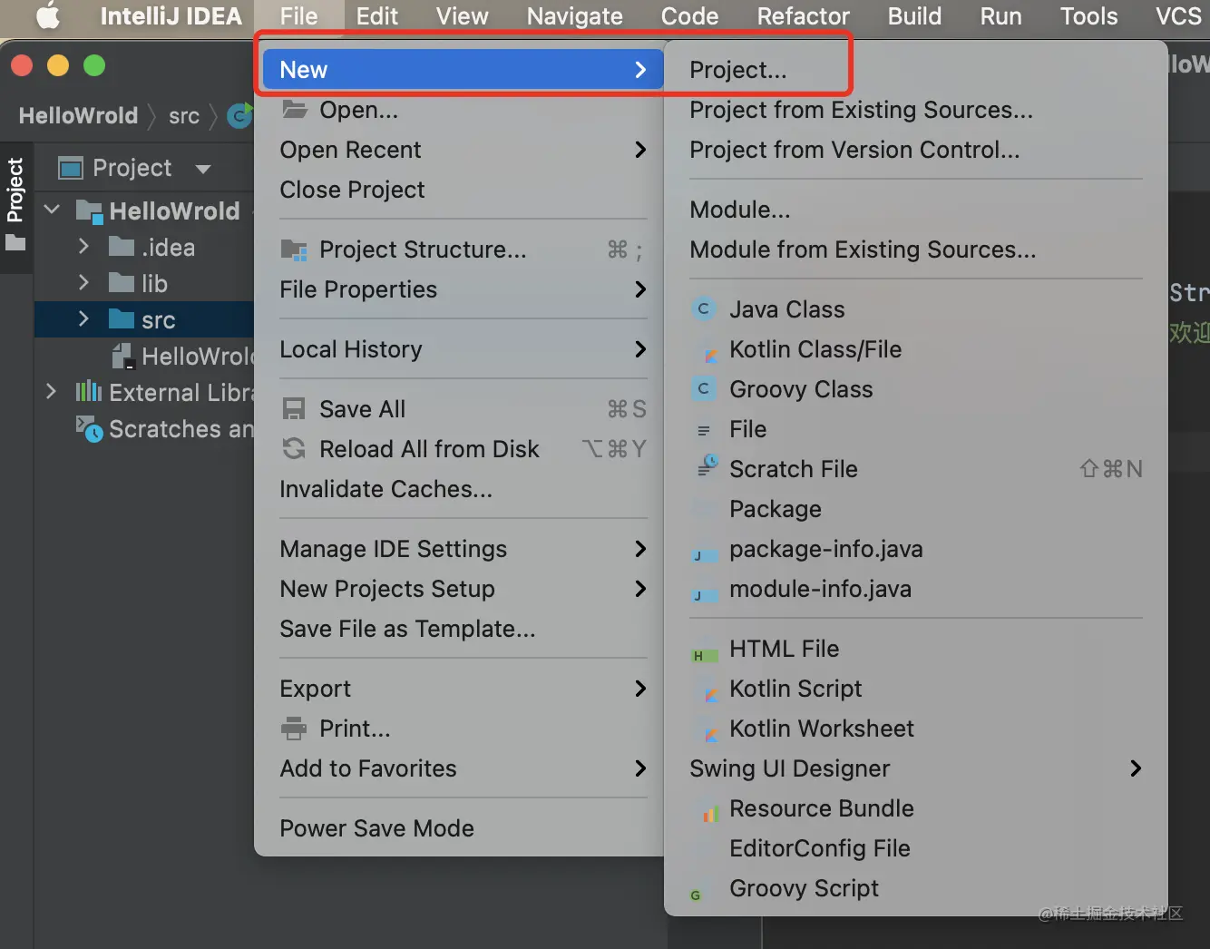Collapse the HelloWrold project root
Screen dimensions: 1210x949
(53, 210)
